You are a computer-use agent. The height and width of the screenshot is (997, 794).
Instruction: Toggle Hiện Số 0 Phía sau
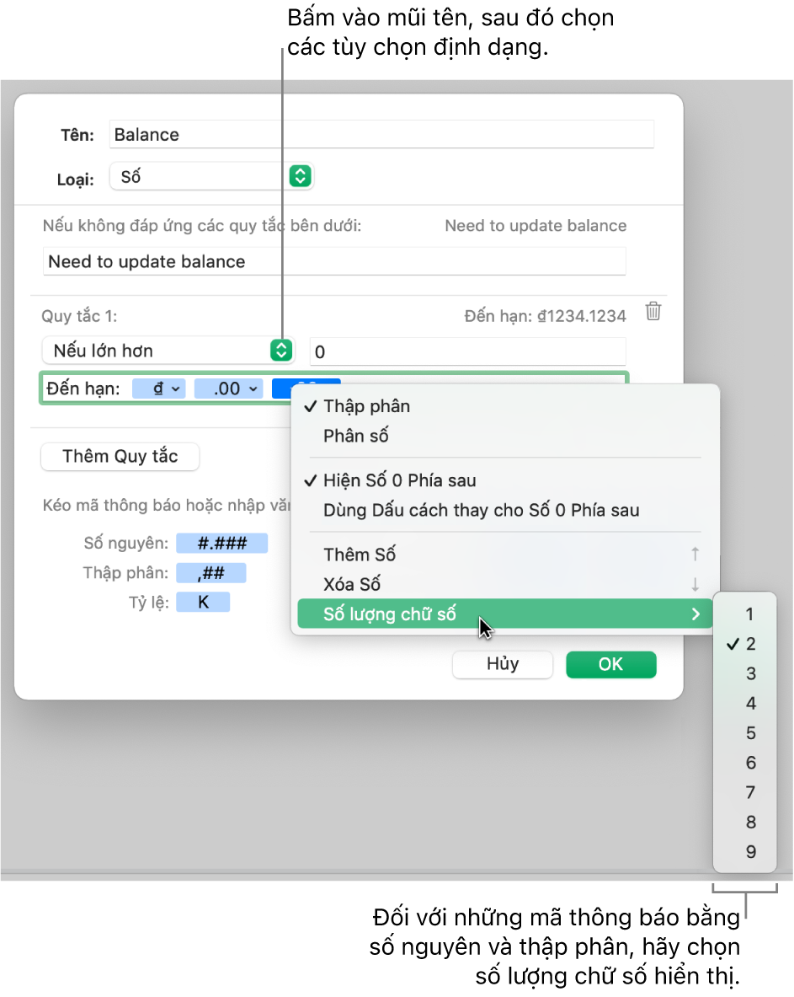click(x=505, y=480)
